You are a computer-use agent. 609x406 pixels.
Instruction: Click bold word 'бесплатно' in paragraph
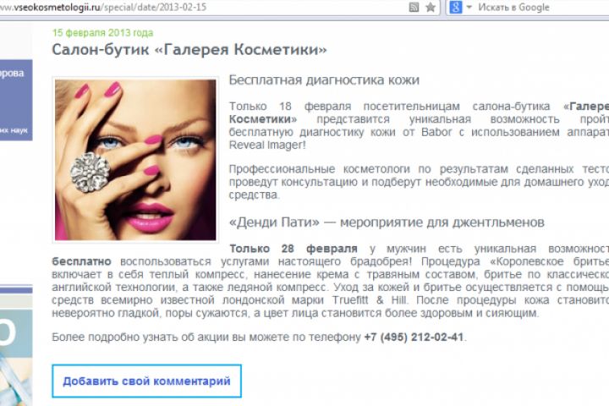[81, 261]
